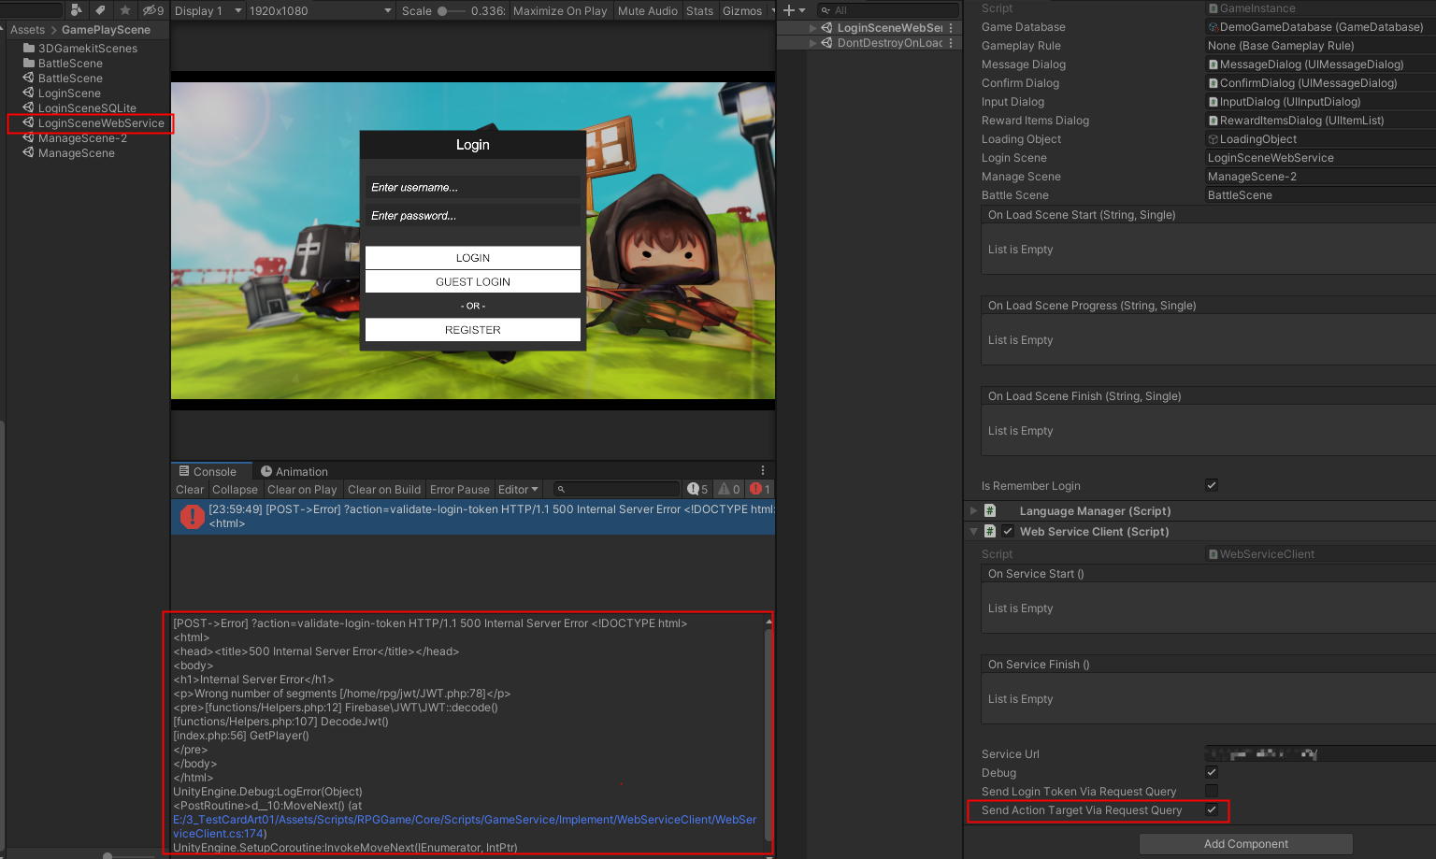Open the Console window three-dot menu

pos(763,470)
